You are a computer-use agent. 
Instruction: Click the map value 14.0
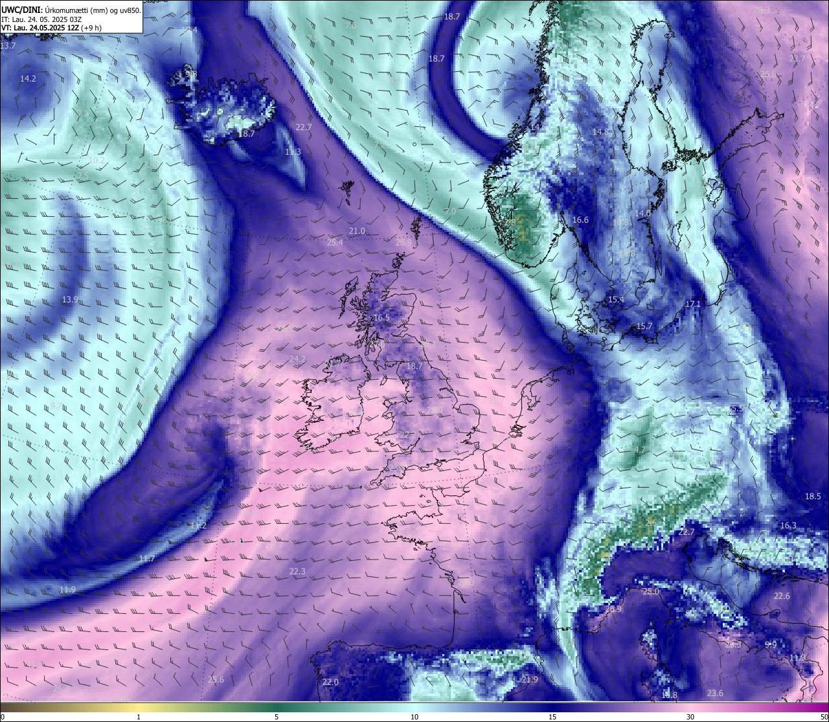point(642,213)
